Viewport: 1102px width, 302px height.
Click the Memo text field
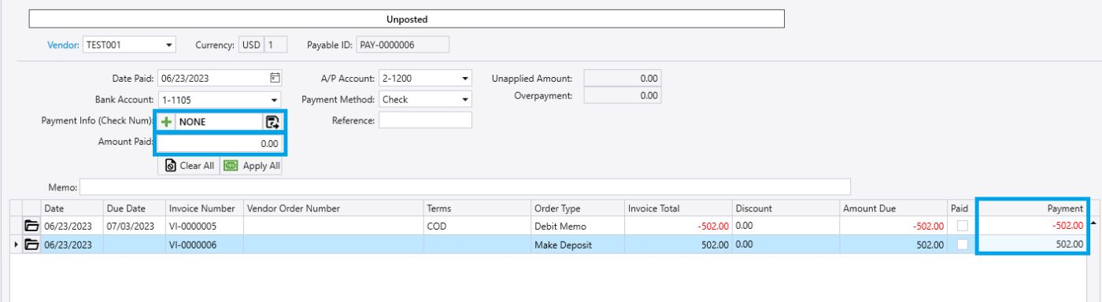pos(464,187)
